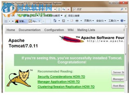Open the blue Help question mark icon
Screen dimensions: 130x95
(122, 21)
